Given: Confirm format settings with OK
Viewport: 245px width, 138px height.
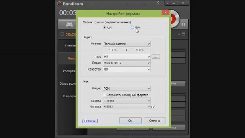Looking at the screenshot, I should [x=131, y=121].
